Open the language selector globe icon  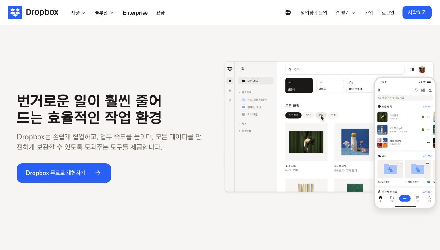288,12
